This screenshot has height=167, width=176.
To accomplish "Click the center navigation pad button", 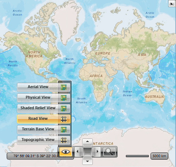I will pos(87,151).
